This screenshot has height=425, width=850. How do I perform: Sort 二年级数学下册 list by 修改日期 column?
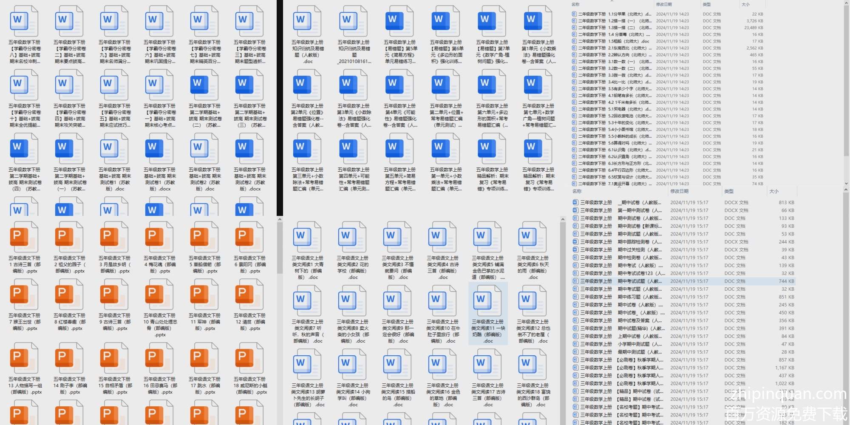[664, 4]
